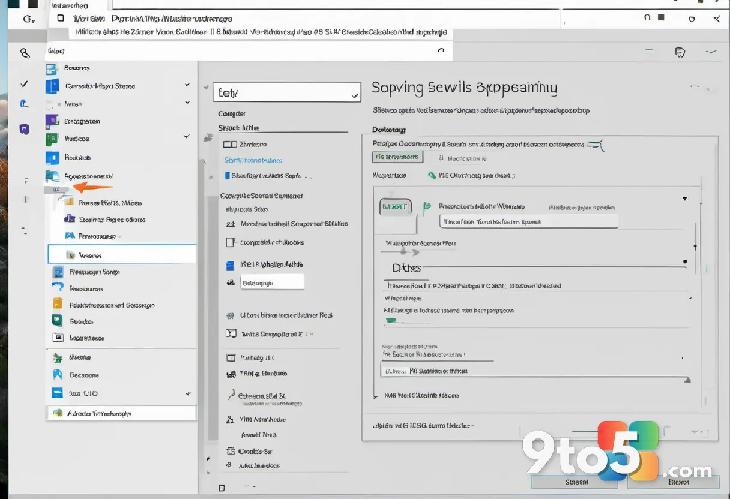Open the blue link text in the middle column
Image resolution: width=730 pixels, height=499 pixels.
click(253, 160)
